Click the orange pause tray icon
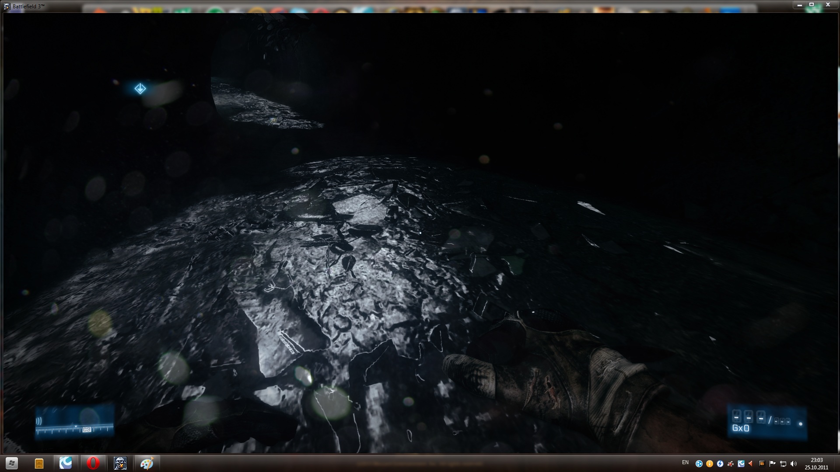Screen dimensions: 840x472 click(762, 464)
